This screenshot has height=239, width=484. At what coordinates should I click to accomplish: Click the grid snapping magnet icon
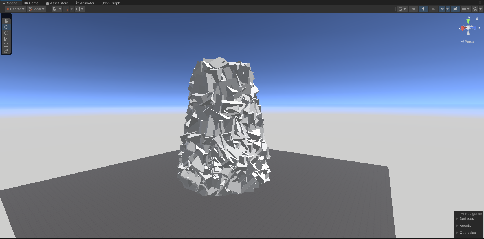(x=66, y=9)
